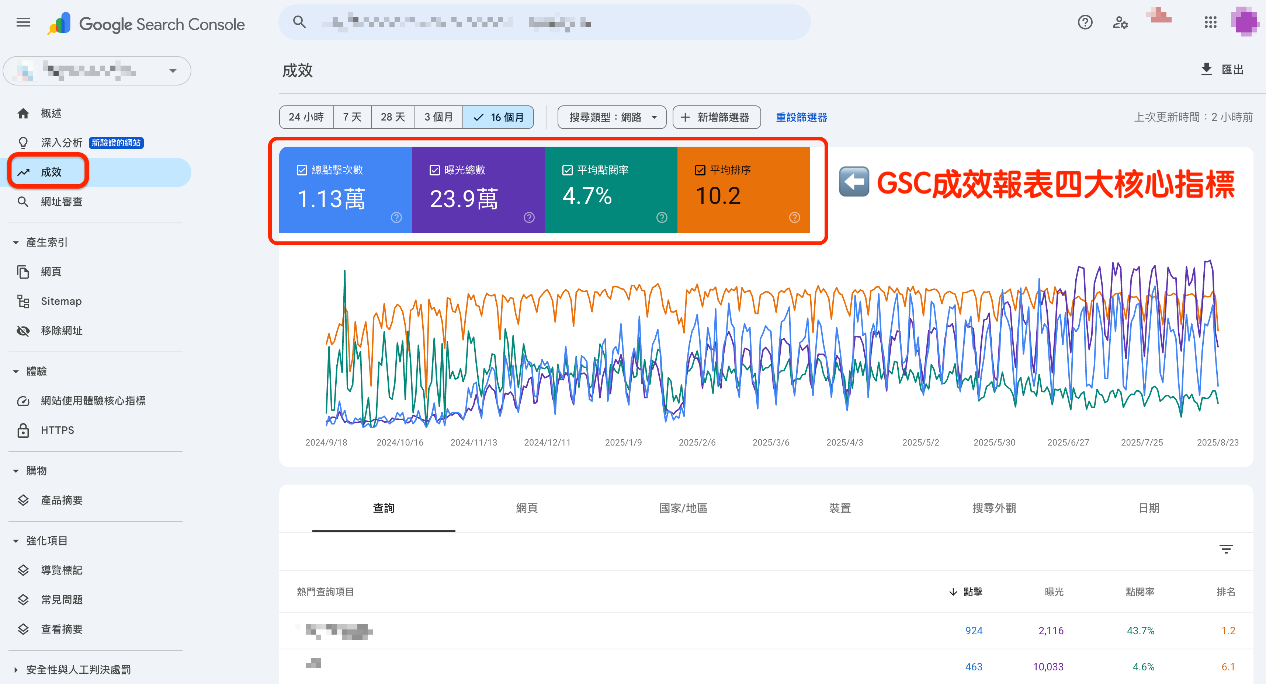The width and height of the screenshot is (1266, 684).
Task: Click the Core Web Vitals gauge icon
Action: pyautogui.click(x=23, y=401)
